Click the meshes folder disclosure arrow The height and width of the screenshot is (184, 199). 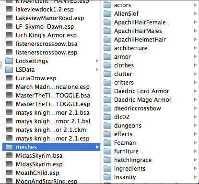pos(97,147)
